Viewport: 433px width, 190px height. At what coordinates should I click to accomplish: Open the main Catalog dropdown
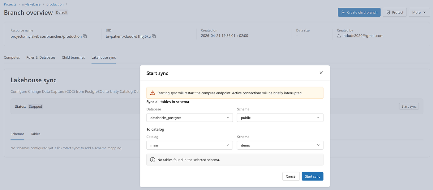point(190,145)
